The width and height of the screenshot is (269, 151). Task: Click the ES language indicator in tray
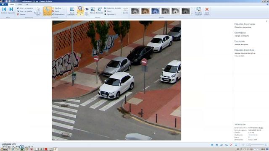tap(238, 149)
